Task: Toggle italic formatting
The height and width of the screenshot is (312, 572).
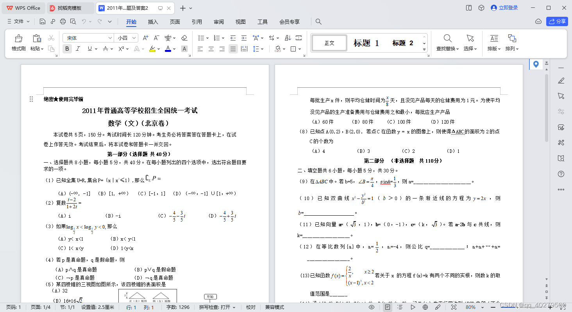Action: pos(78,48)
